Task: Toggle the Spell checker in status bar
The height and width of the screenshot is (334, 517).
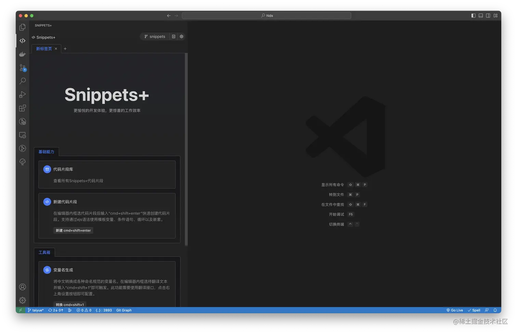Action: pyautogui.click(x=474, y=310)
